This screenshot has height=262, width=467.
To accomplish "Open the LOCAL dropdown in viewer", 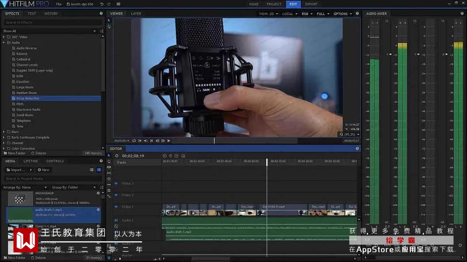I will tap(290, 14).
